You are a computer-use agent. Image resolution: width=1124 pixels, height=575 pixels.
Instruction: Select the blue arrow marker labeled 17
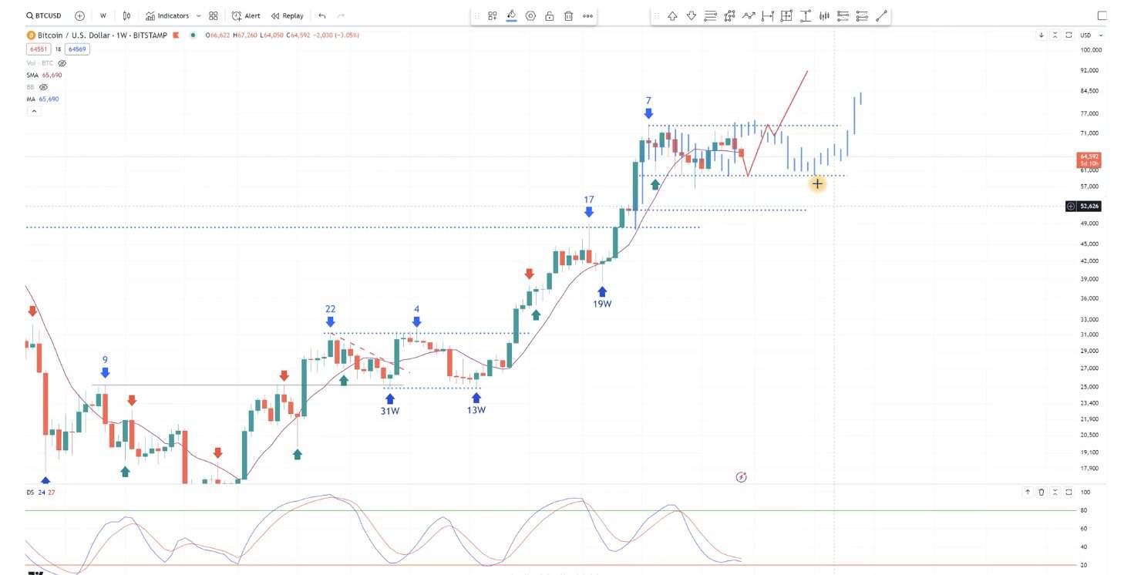coord(589,211)
